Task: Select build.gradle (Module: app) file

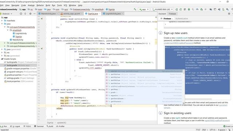Action: (x=18, y=65)
